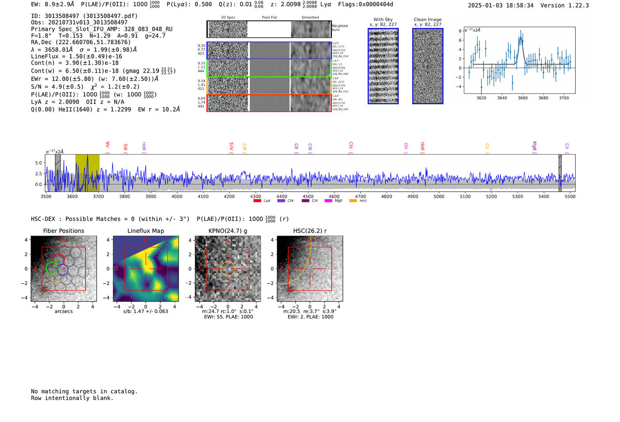
Task: Click the red fiber circle in Fiber Positions
Action: pyautogui.click(x=58, y=259)
